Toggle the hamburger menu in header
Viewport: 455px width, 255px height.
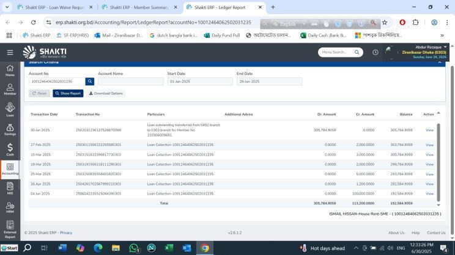(10, 52)
